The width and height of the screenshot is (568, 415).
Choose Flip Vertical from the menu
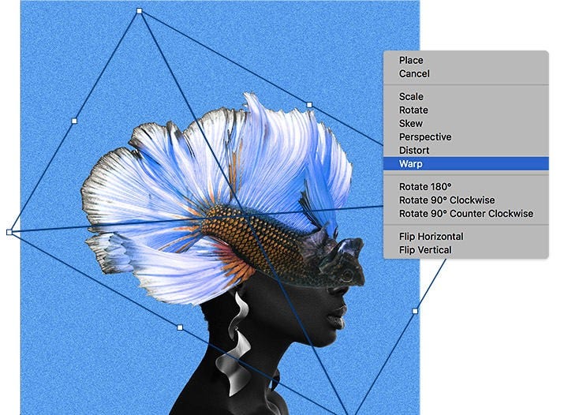click(x=466, y=250)
